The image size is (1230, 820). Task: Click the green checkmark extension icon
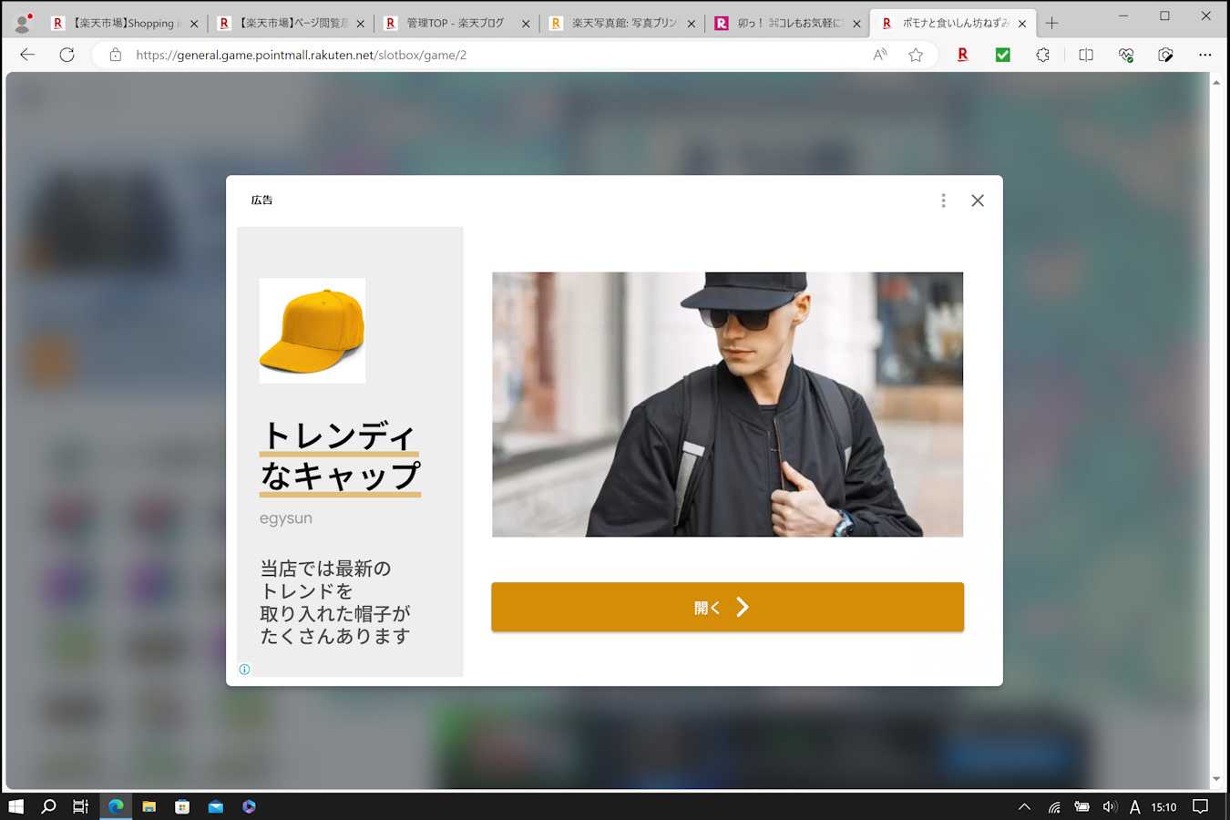[1002, 55]
